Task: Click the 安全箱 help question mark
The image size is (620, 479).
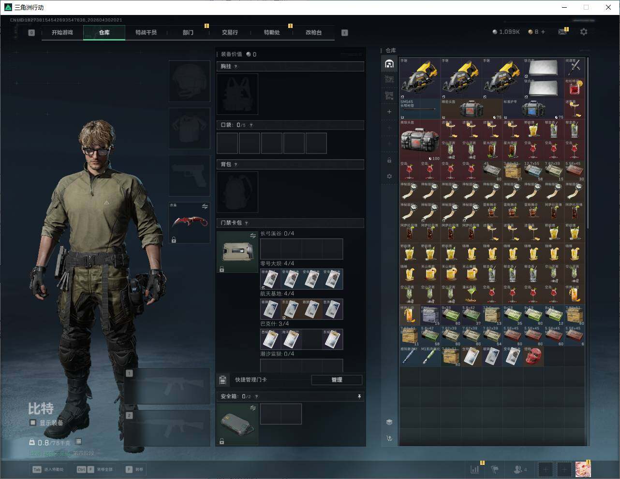Action: click(256, 396)
